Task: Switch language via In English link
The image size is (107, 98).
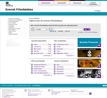Action: point(98,11)
